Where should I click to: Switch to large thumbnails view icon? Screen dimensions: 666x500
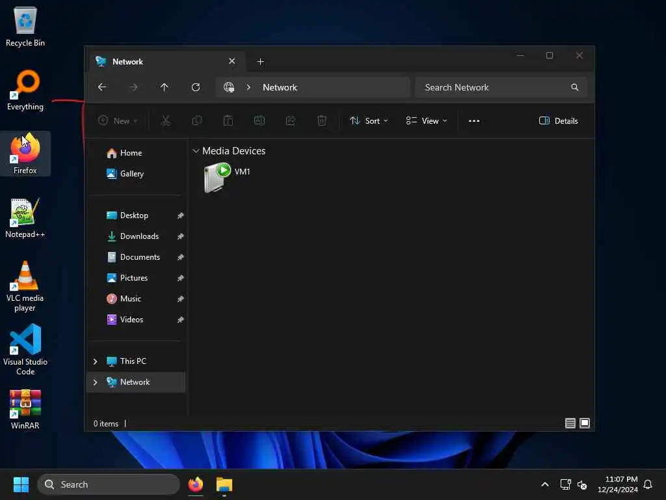585,423
